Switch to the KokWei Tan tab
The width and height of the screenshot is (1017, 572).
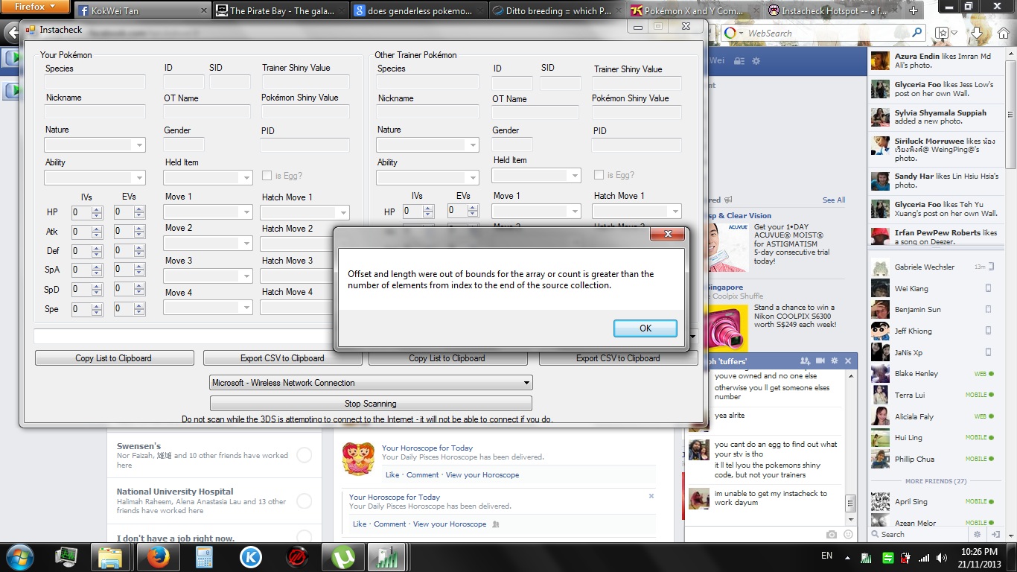141,10
